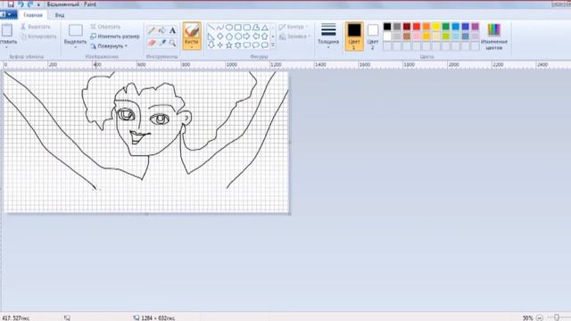The width and height of the screenshot is (571, 321).
Task: Open the Повернуть (Rotate) dropdown
Action: click(x=109, y=46)
